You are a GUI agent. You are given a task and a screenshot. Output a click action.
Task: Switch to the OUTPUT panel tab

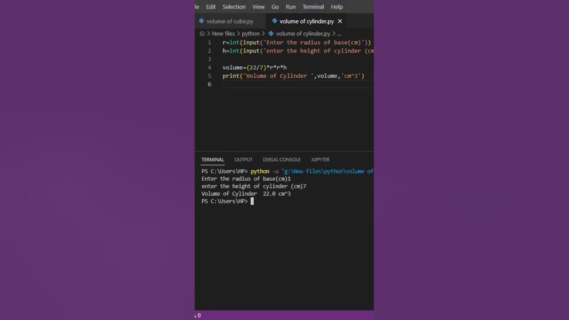pos(243,160)
